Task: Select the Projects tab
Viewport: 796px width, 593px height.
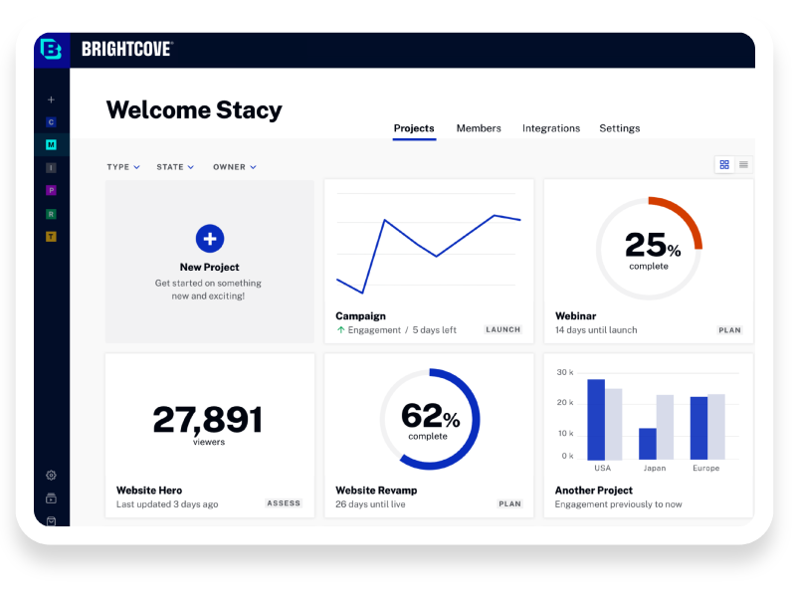Action: pos(414,128)
